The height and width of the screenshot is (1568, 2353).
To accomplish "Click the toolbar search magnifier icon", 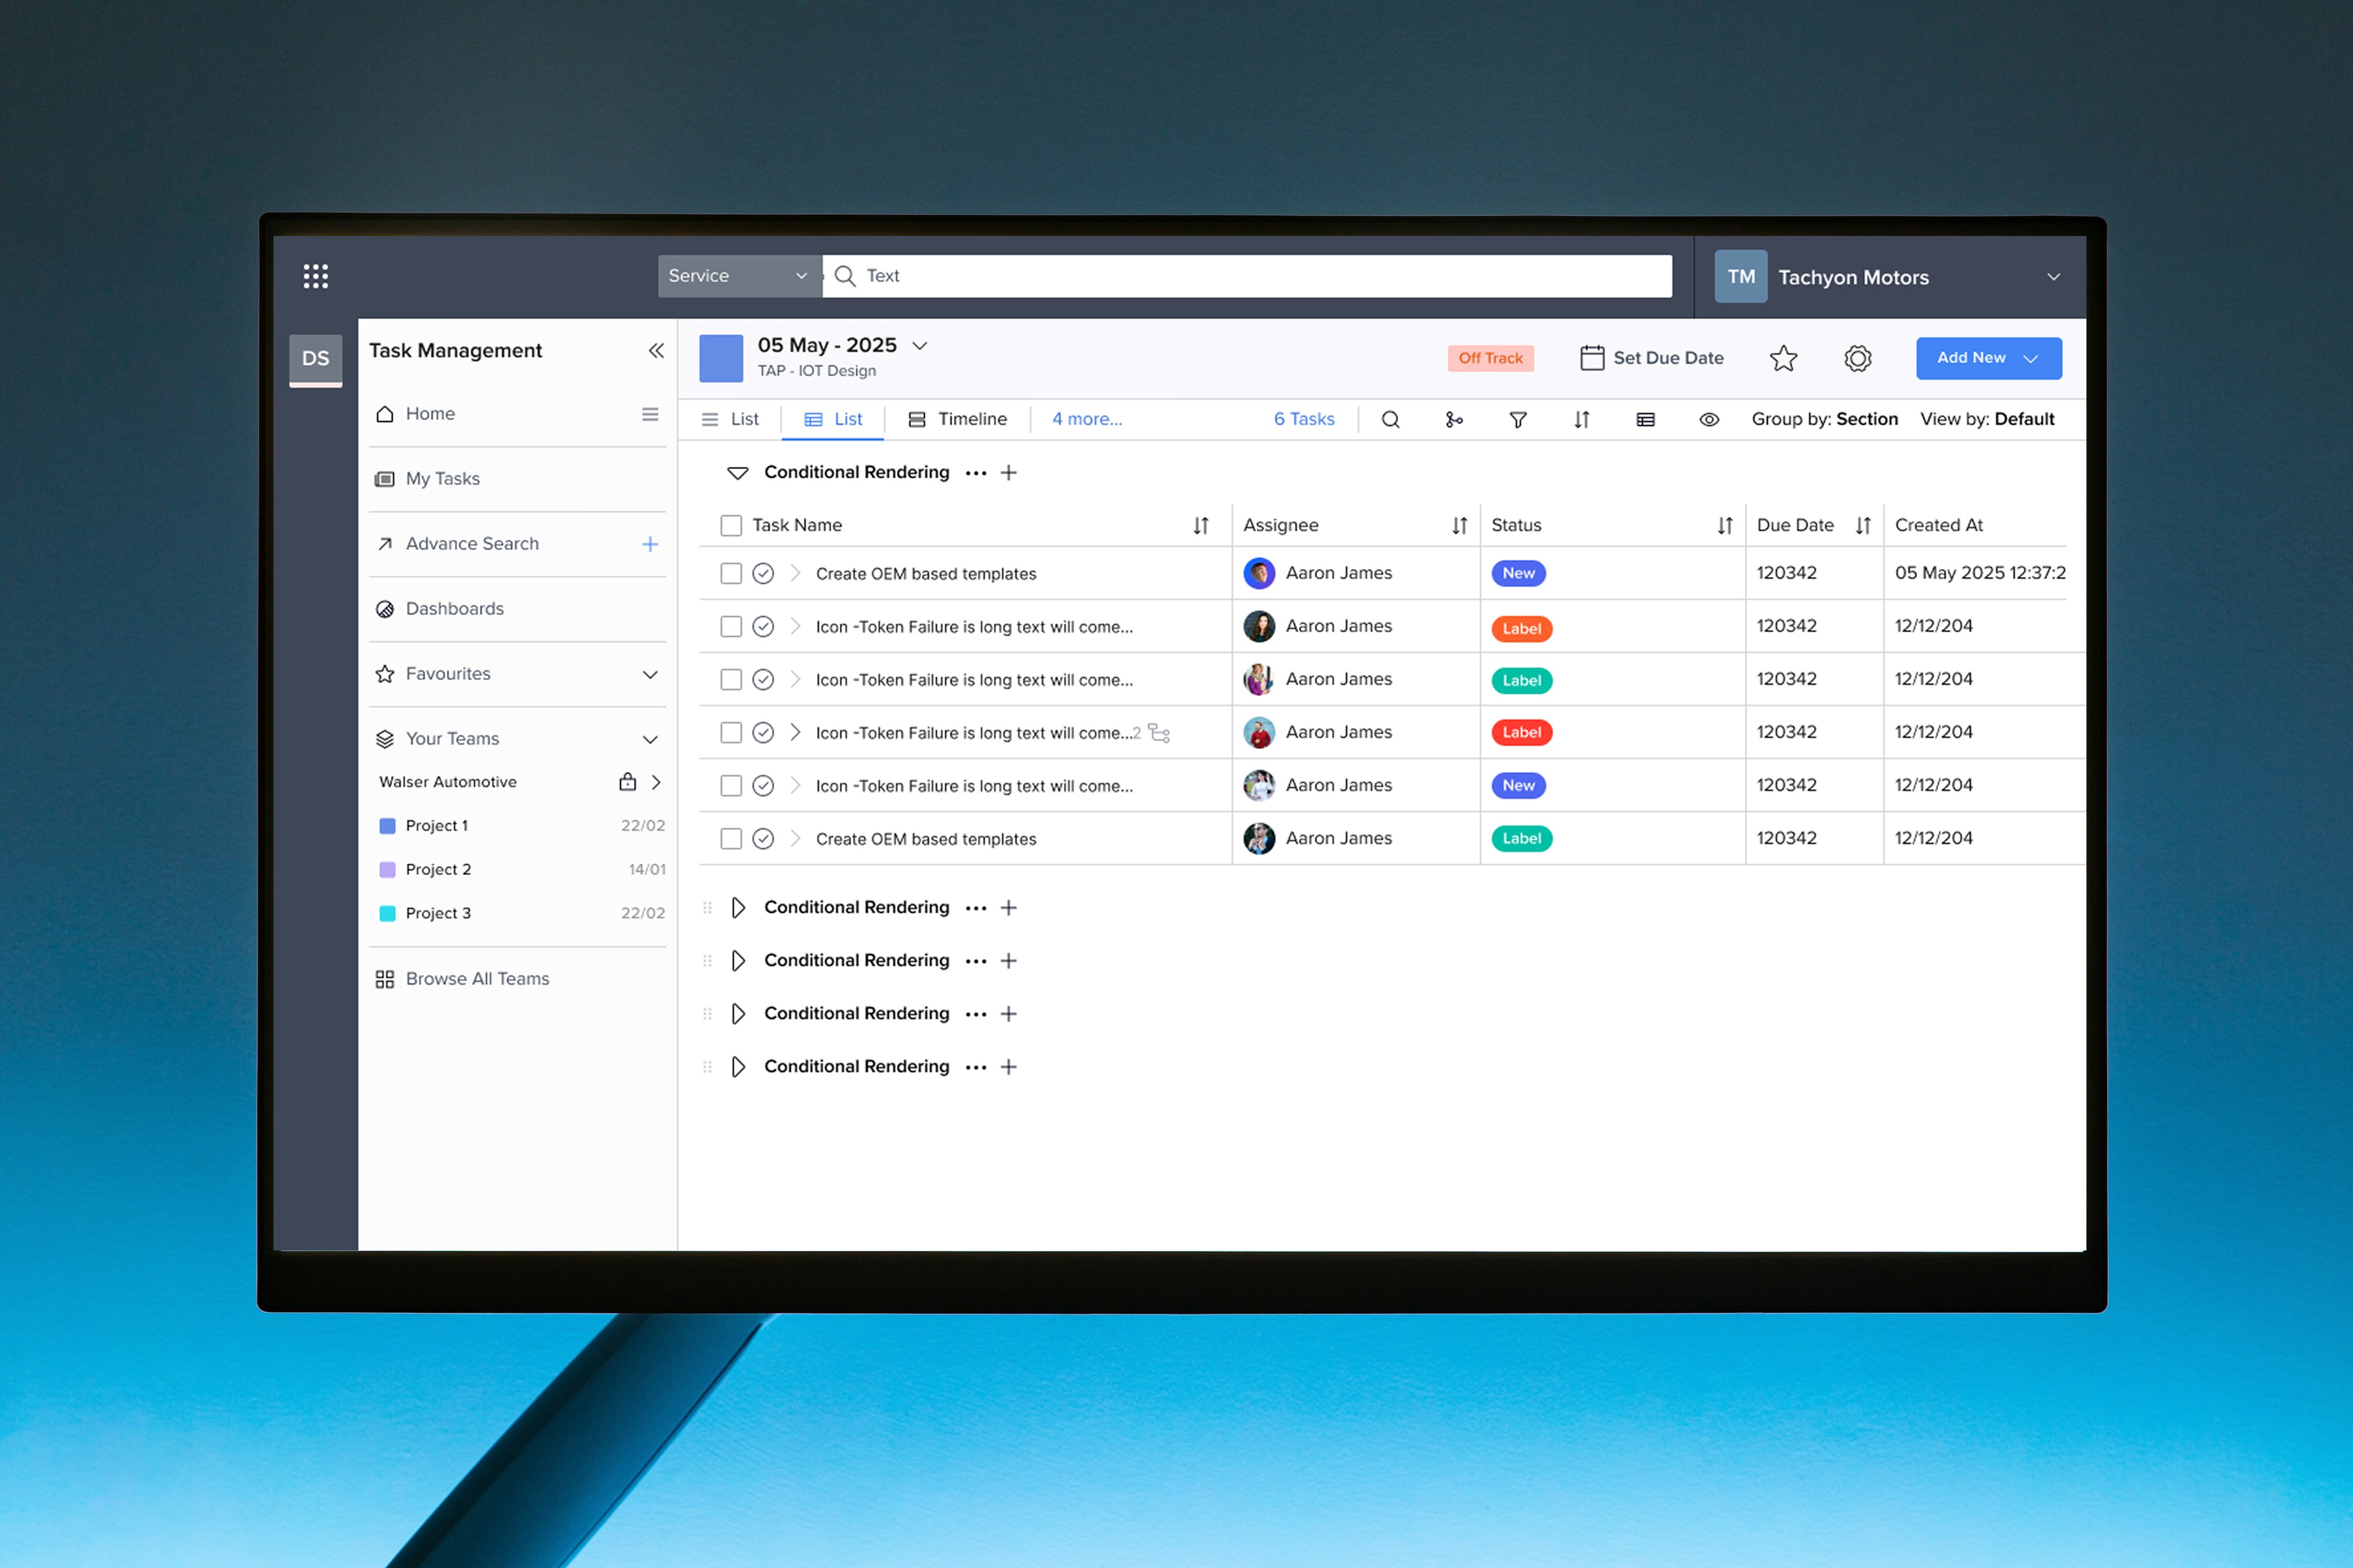I will [x=1390, y=420].
